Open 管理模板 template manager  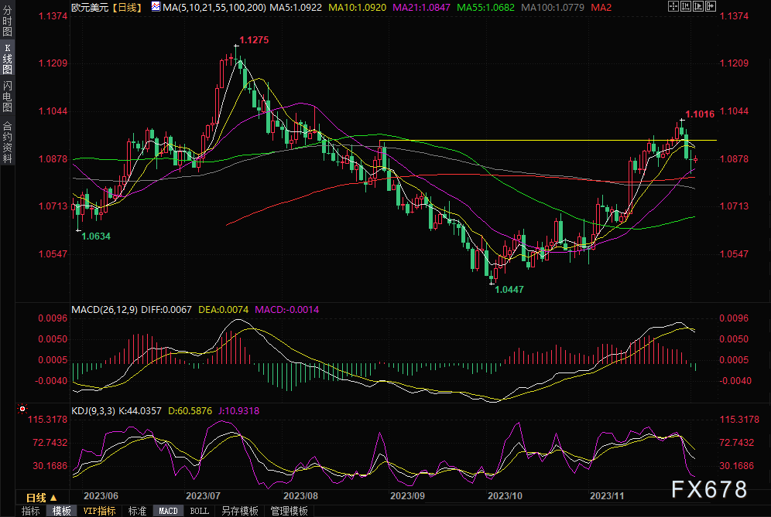tap(289, 511)
